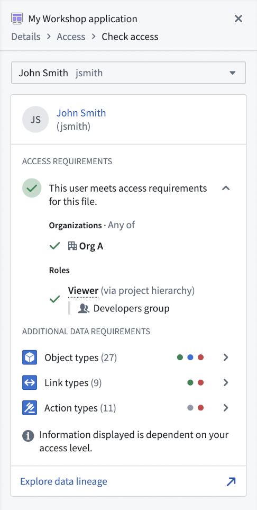Expand Action types with the chevron

(226, 408)
